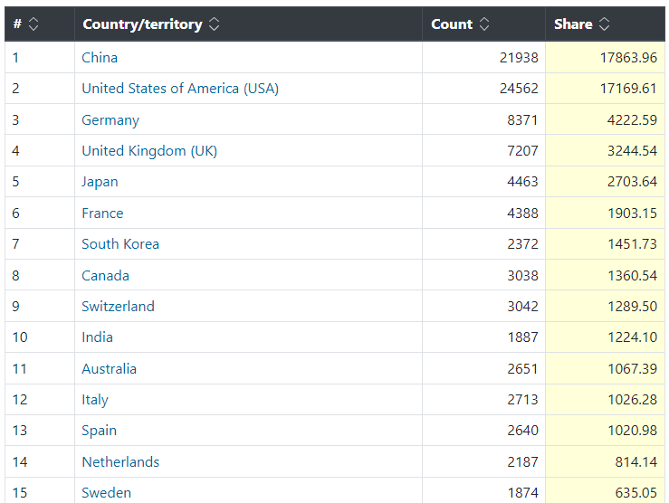Open the Japan link

click(x=100, y=182)
